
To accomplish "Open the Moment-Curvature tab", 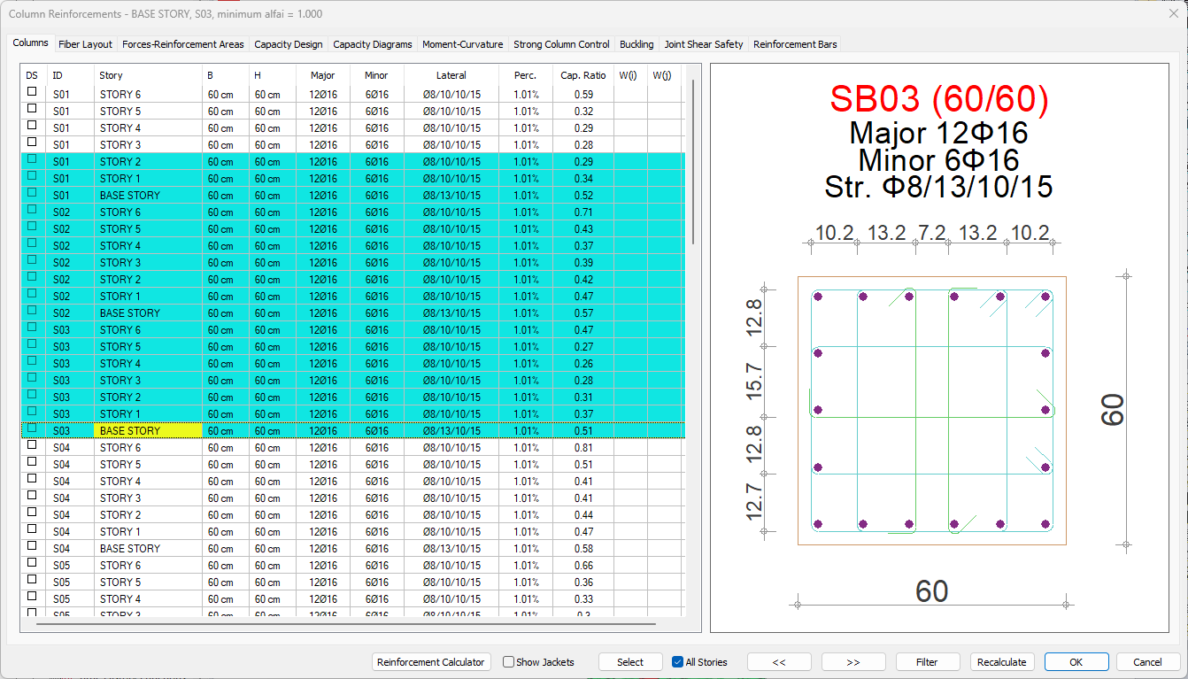I will pos(462,44).
